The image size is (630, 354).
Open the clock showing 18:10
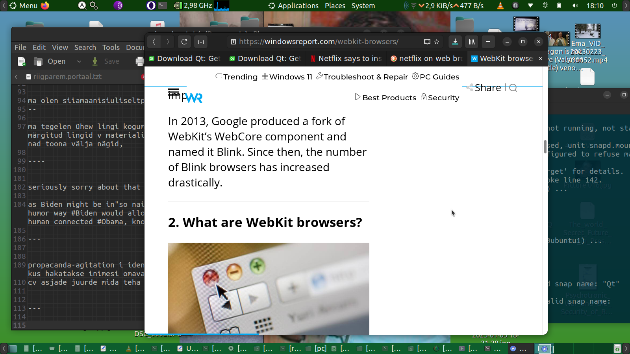[595, 6]
